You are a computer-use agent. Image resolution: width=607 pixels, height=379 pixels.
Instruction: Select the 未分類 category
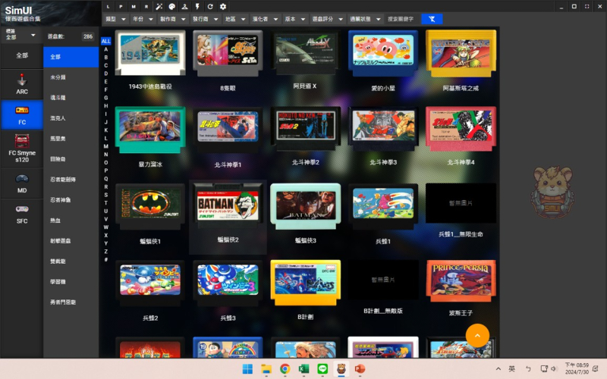[71, 77]
